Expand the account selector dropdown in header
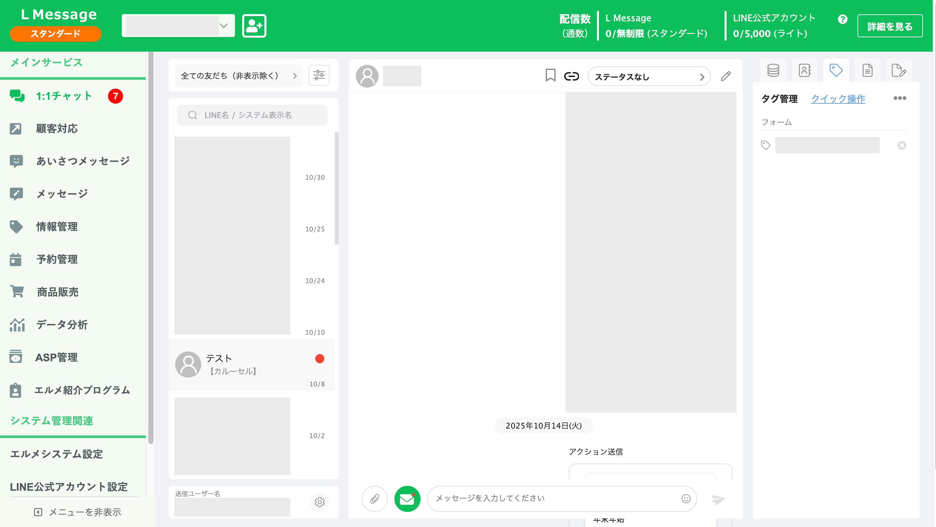 [x=178, y=26]
